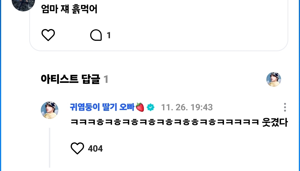Open the profile picture beside the artist reply
300x171 pixels.
pyautogui.click(x=49, y=110)
